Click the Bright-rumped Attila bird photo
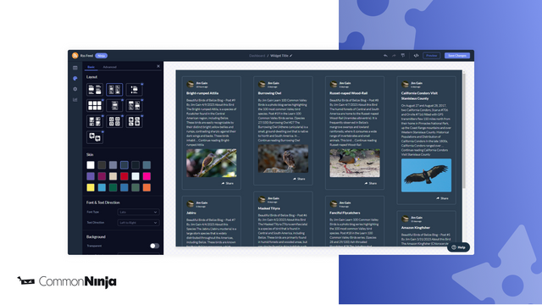Screen dimensions: 542x305 point(212,163)
